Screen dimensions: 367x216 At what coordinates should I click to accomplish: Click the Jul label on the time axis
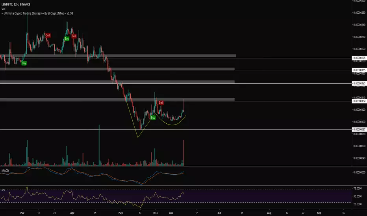pyautogui.click(x=219, y=213)
